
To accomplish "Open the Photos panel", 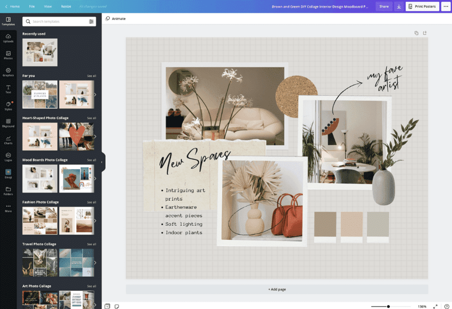I will point(8,55).
